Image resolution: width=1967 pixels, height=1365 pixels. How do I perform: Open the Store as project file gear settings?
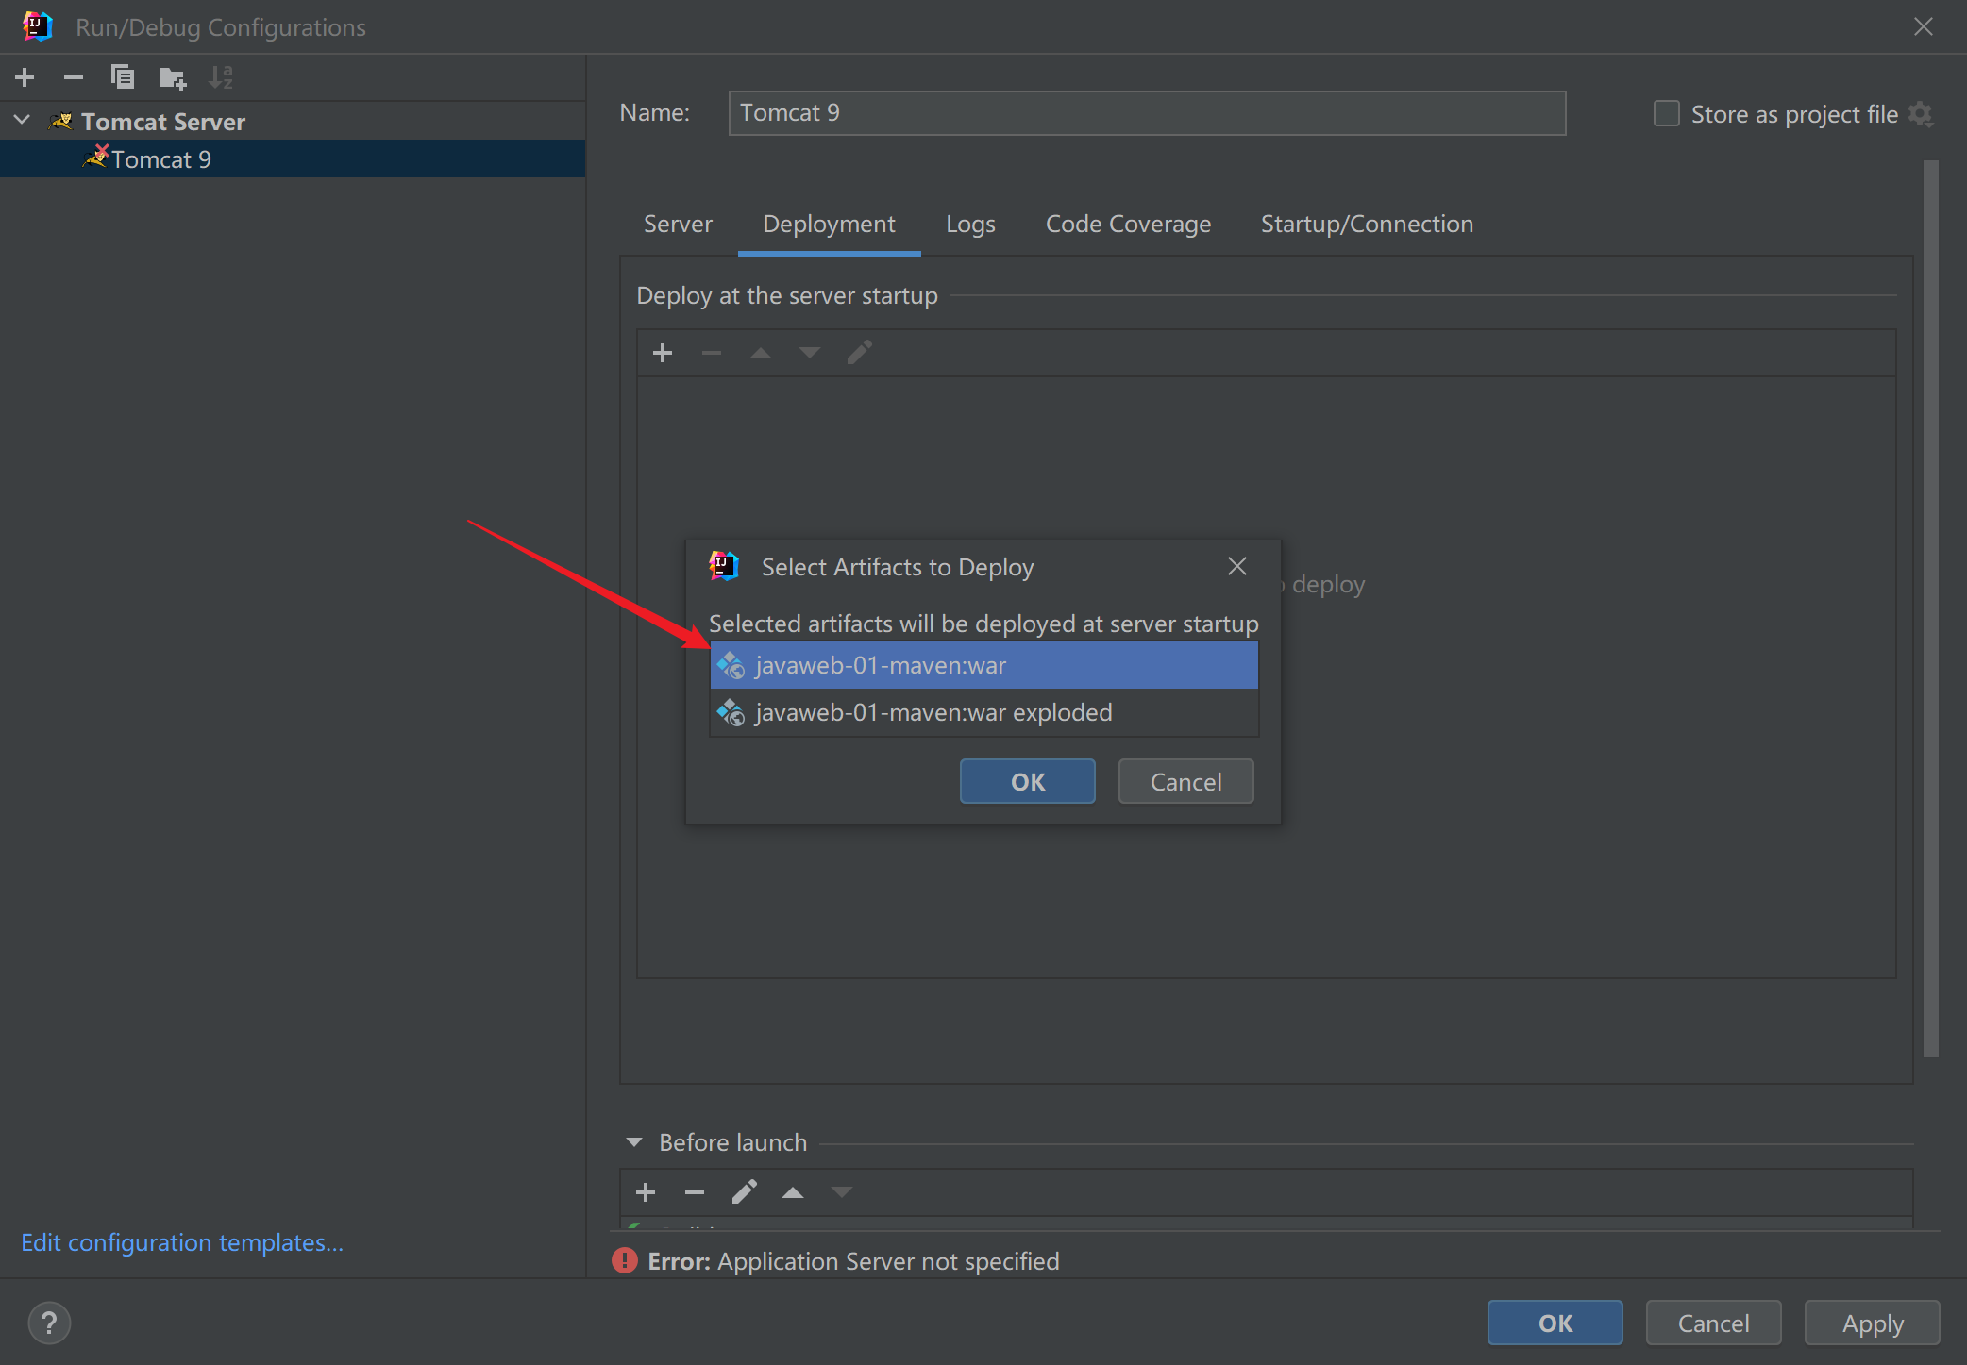1921,114
